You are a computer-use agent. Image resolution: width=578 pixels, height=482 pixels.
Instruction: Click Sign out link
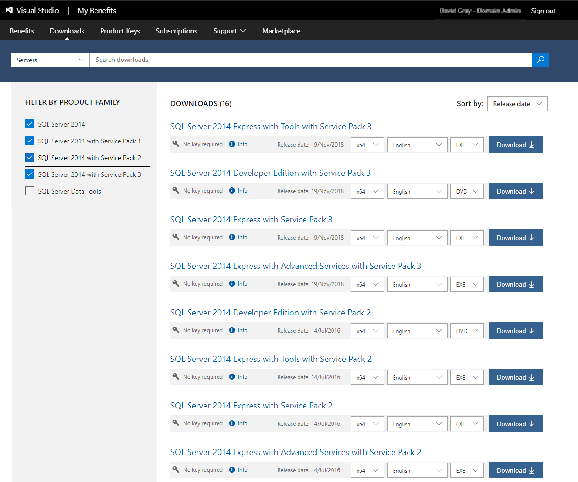(x=543, y=11)
